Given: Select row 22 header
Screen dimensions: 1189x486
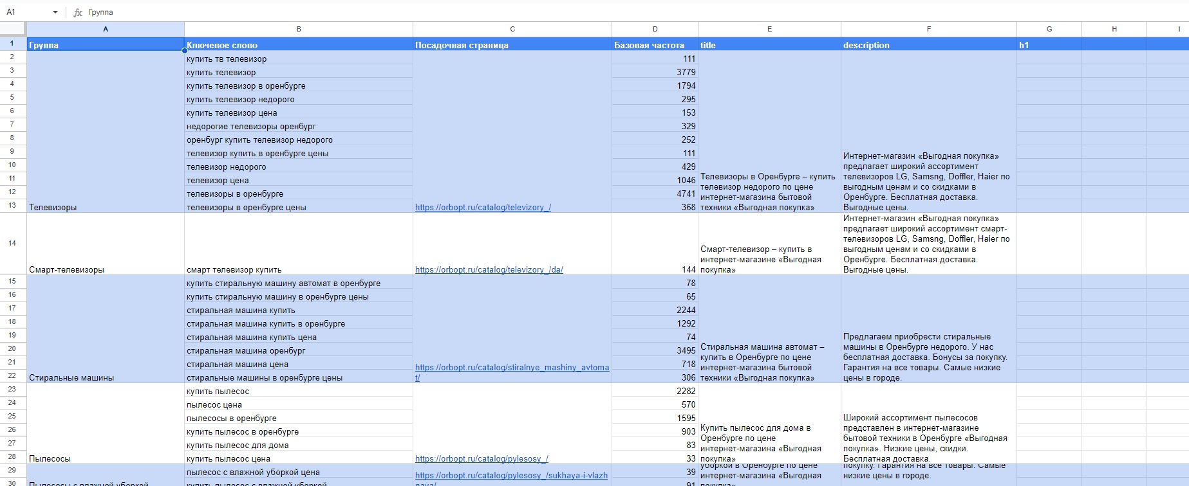Looking at the screenshot, I should click(x=13, y=376).
